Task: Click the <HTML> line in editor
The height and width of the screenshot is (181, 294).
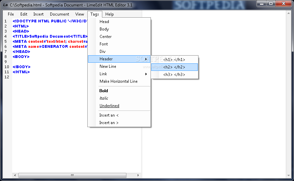Action: click(x=21, y=26)
